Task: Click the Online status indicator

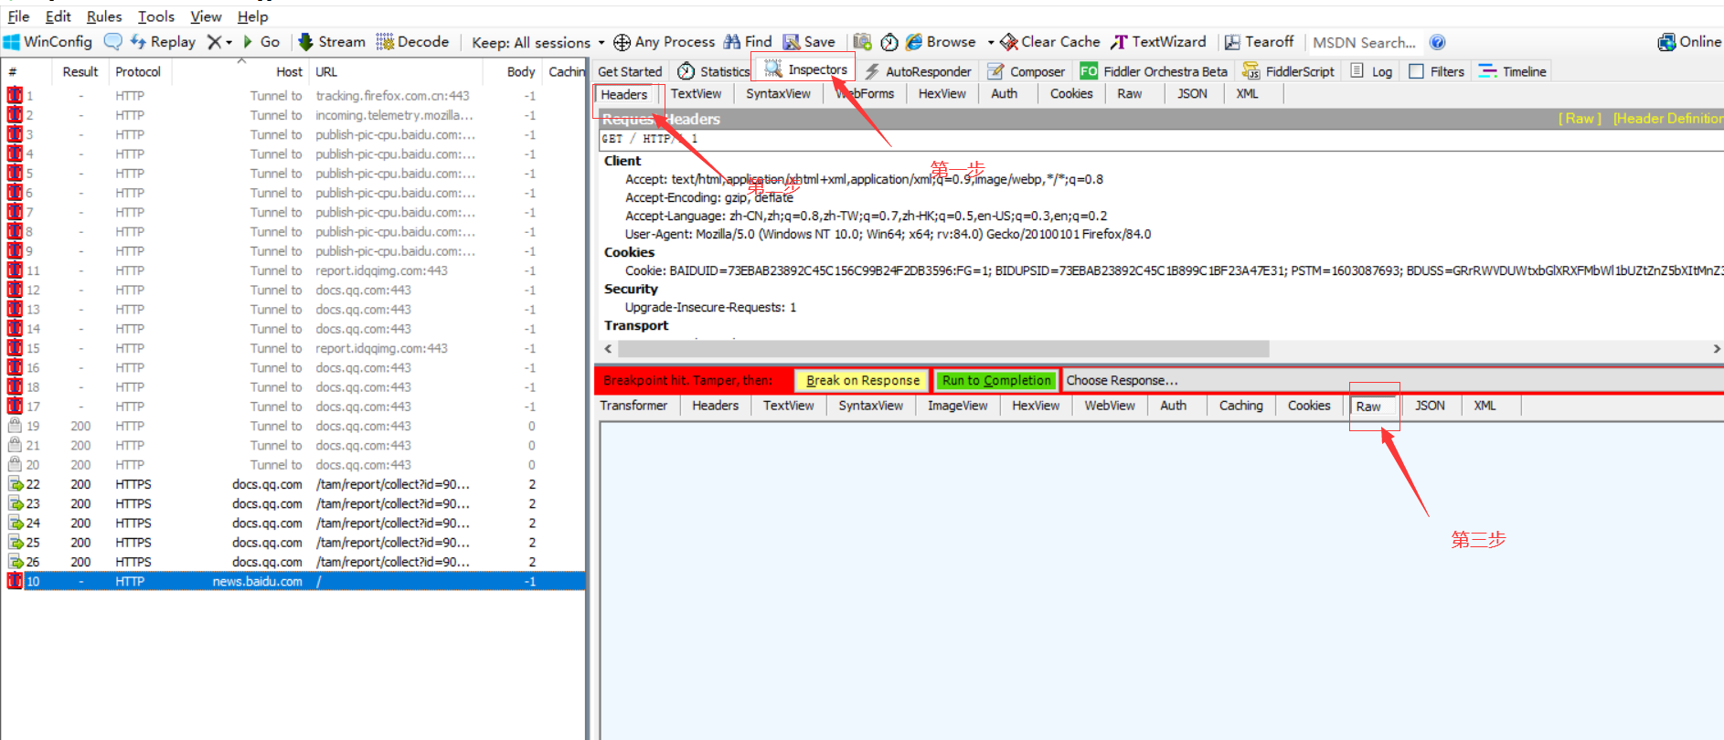Action: coord(1690,42)
